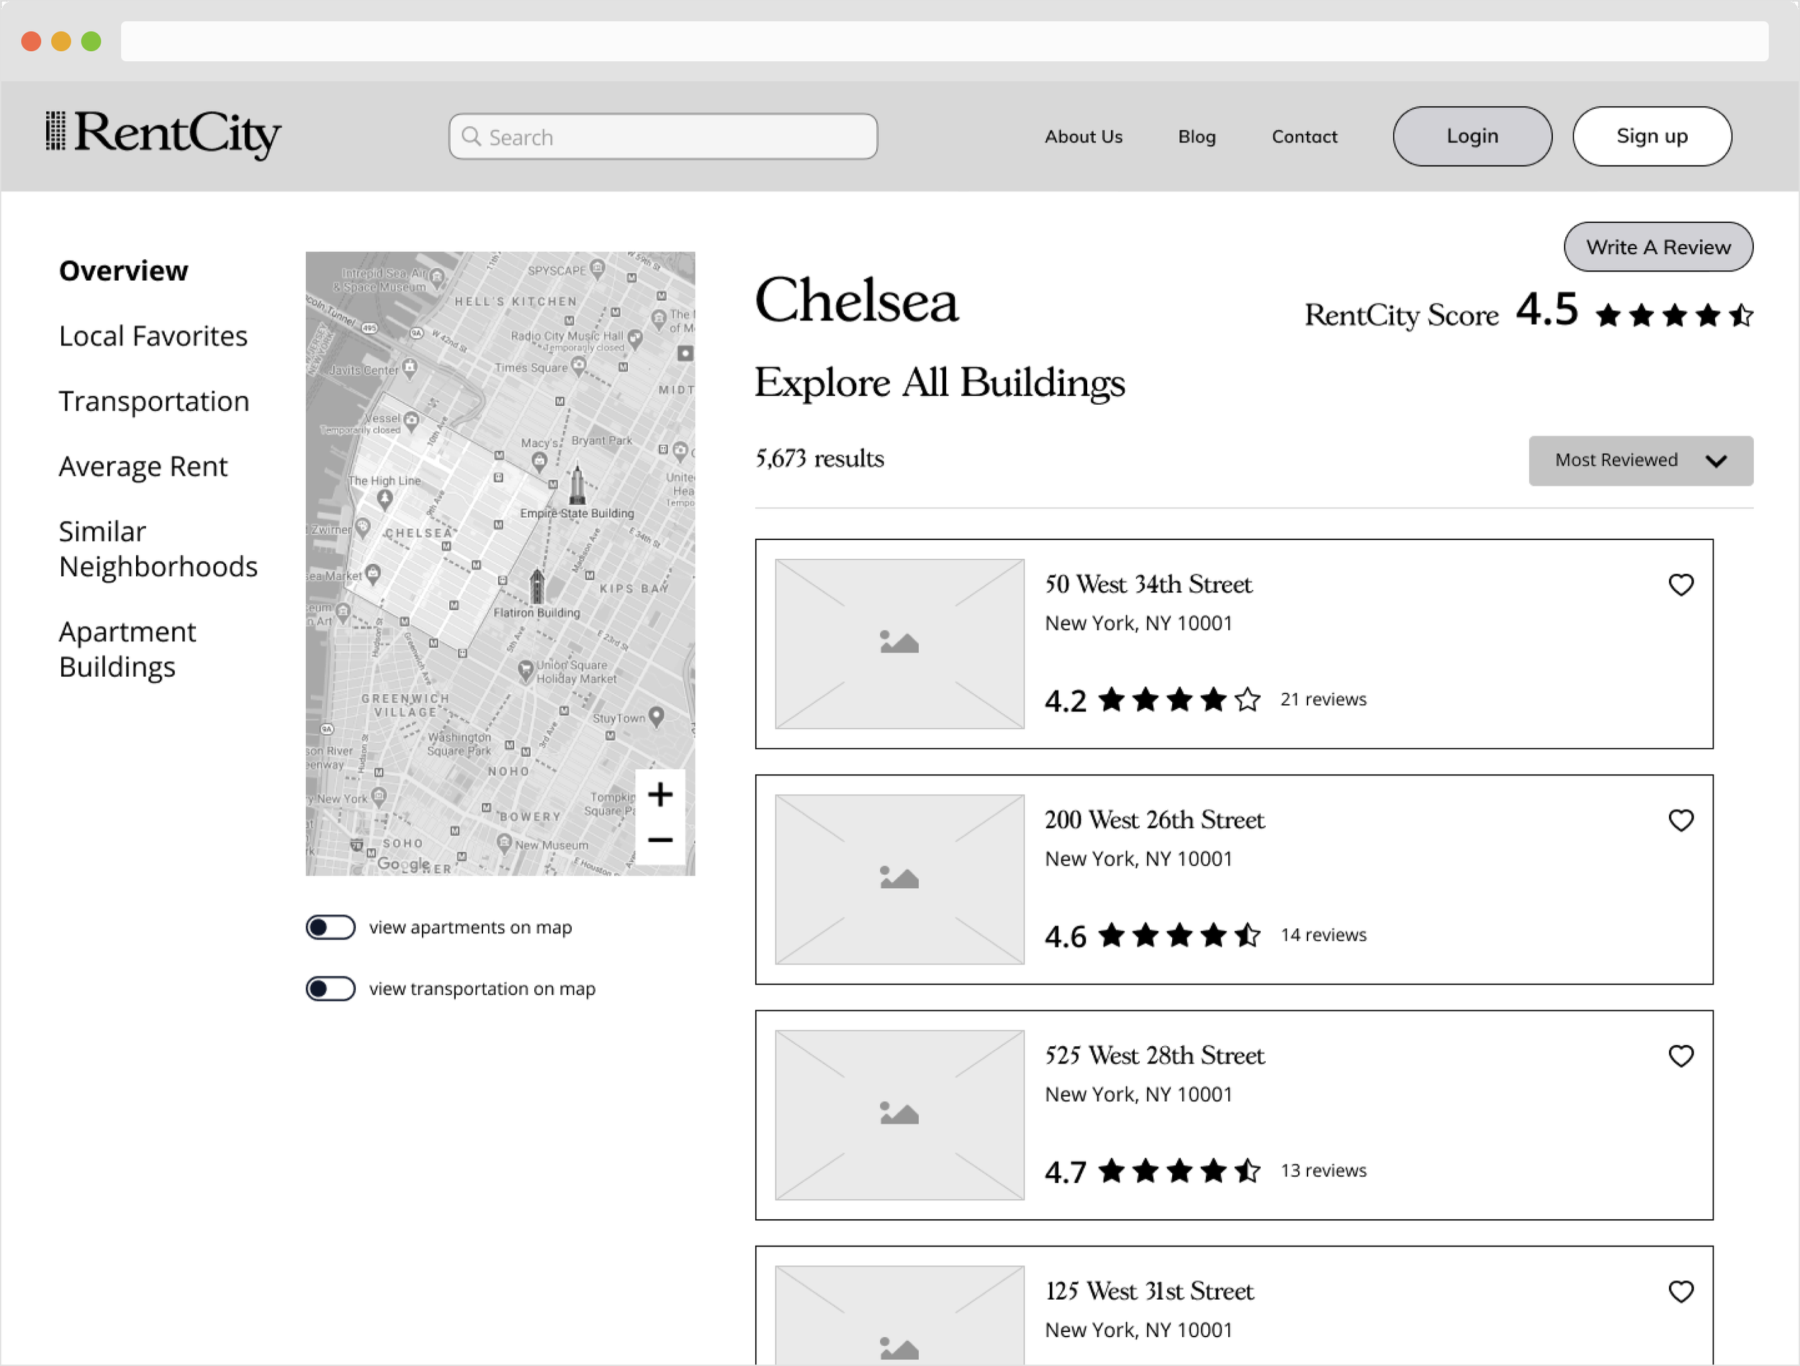Favorite 525 West 28th Street with heart icon

click(x=1680, y=1056)
